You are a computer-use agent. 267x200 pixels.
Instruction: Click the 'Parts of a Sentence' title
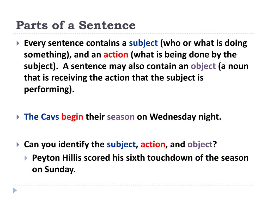click(76, 25)
